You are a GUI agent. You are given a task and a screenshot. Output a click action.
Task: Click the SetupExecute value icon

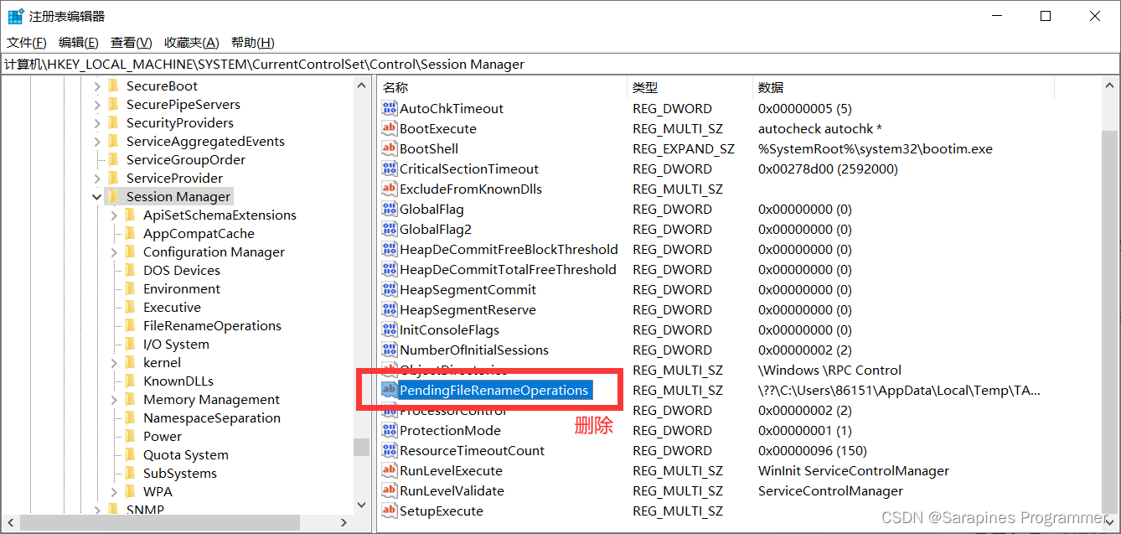pos(389,511)
